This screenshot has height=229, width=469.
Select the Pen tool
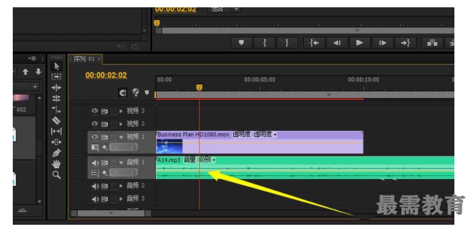click(56, 153)
